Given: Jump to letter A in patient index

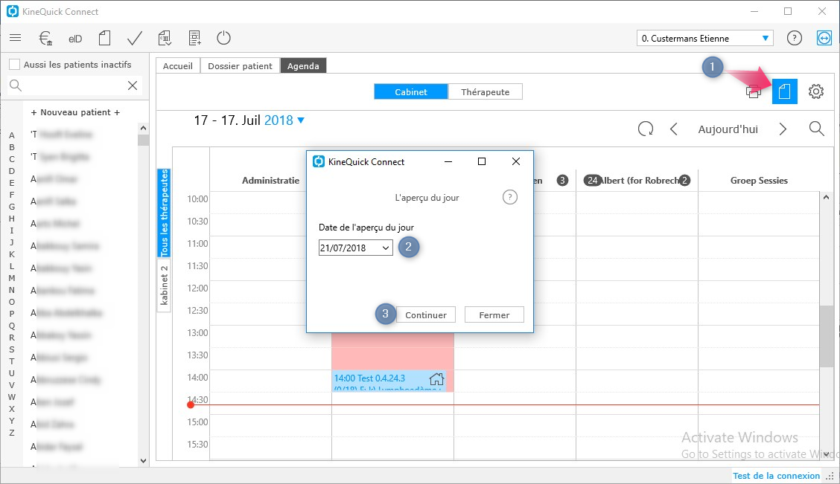Looking at the screenshot, I should (x=12, y=135).
